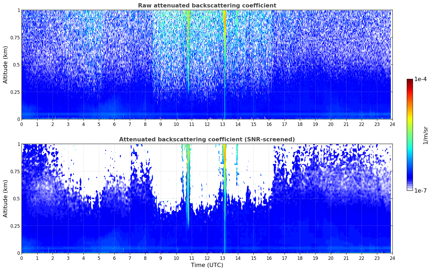The image size is (431, 271).
Task: Click the raw backscatter heatmap plot
Action: pos(207,65)
